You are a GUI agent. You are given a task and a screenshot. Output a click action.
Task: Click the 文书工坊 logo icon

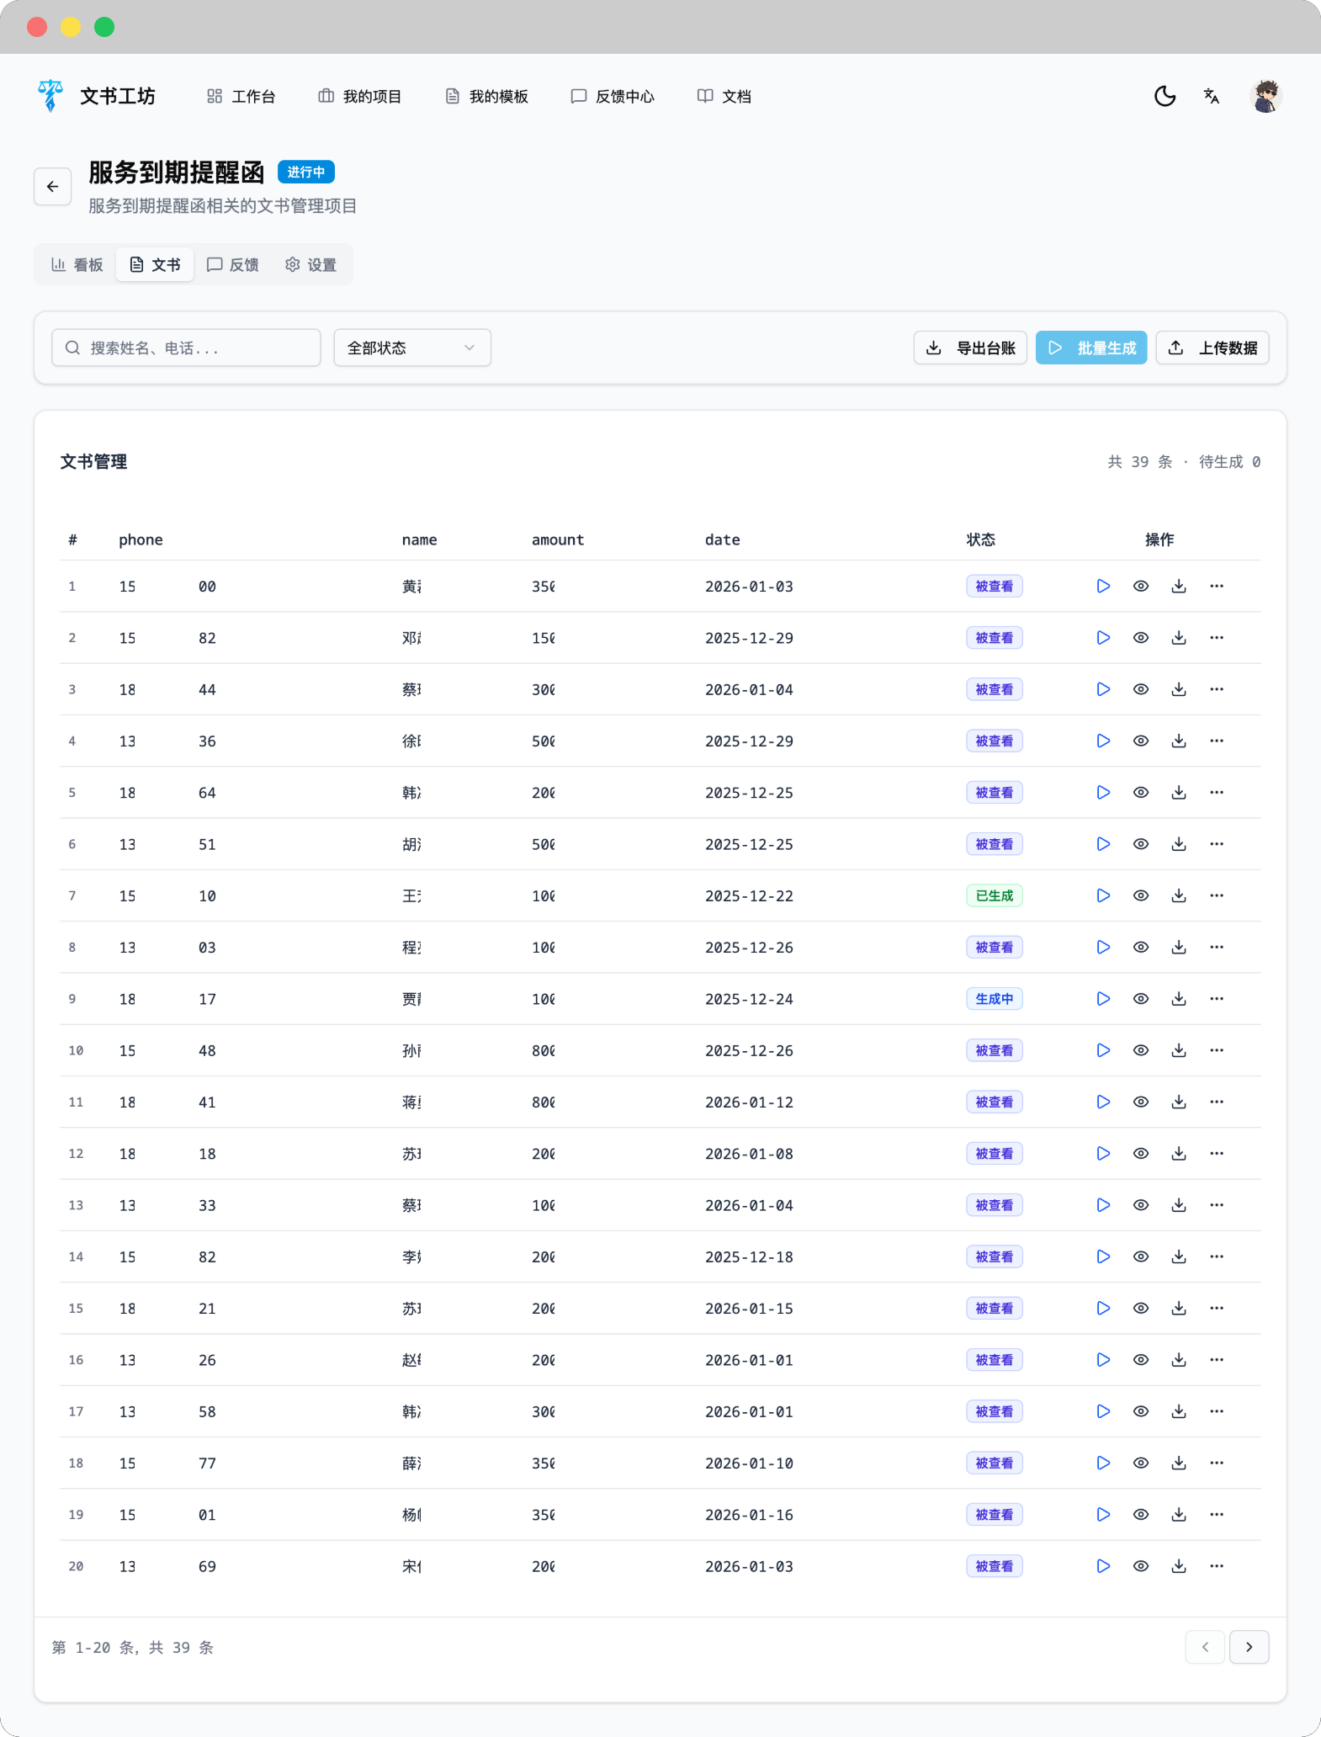tap(50, 96)
